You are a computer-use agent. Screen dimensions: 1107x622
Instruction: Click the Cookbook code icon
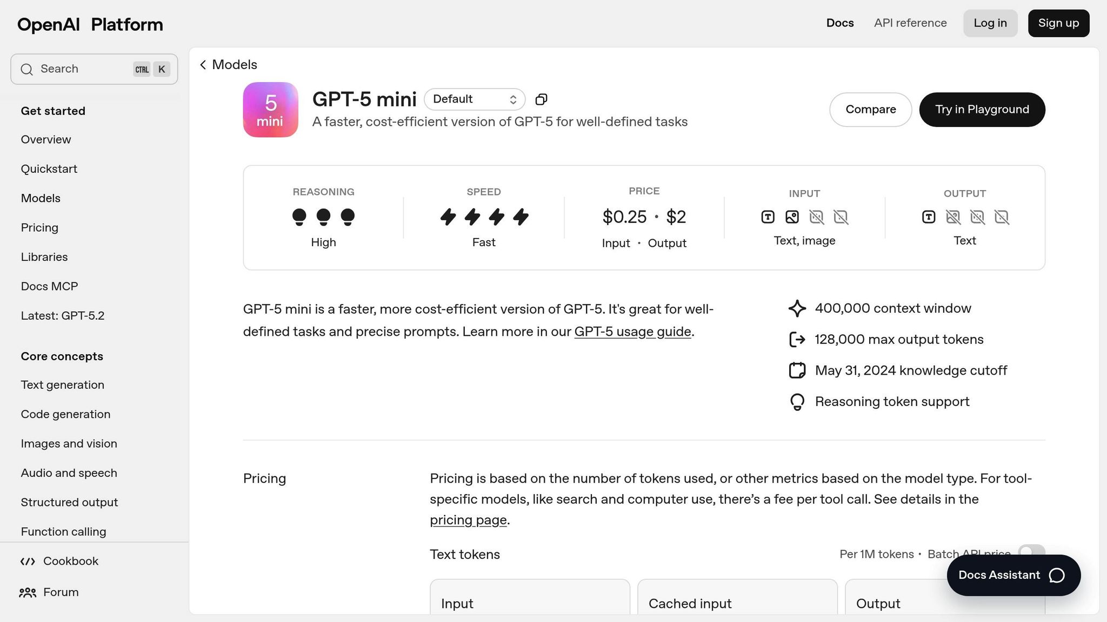point(28,562)
